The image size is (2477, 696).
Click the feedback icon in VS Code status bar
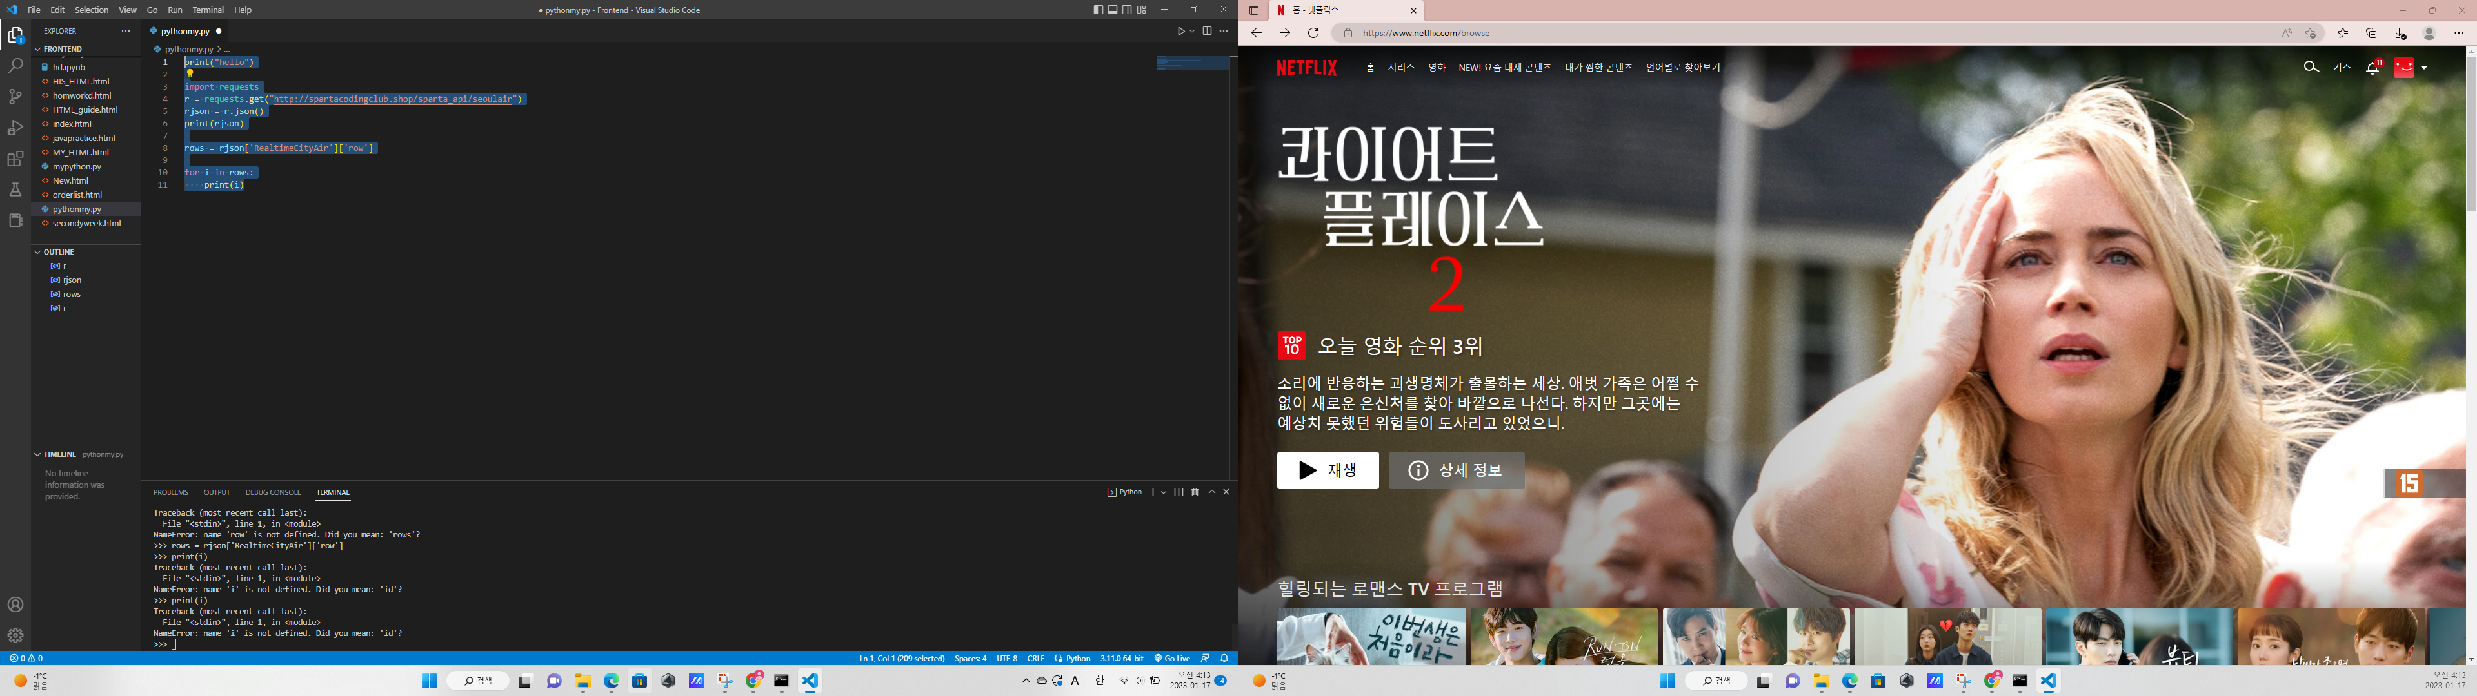coord(1205,659)
